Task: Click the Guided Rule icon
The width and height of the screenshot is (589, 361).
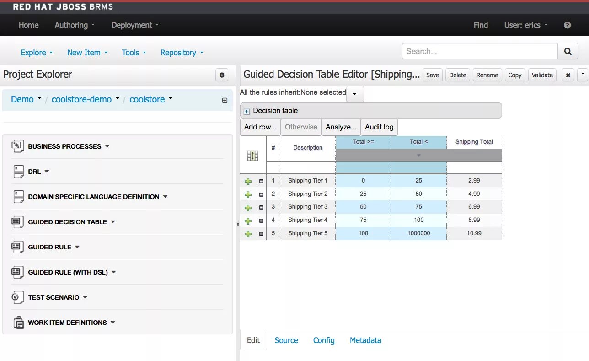Action: coord(17,247)
